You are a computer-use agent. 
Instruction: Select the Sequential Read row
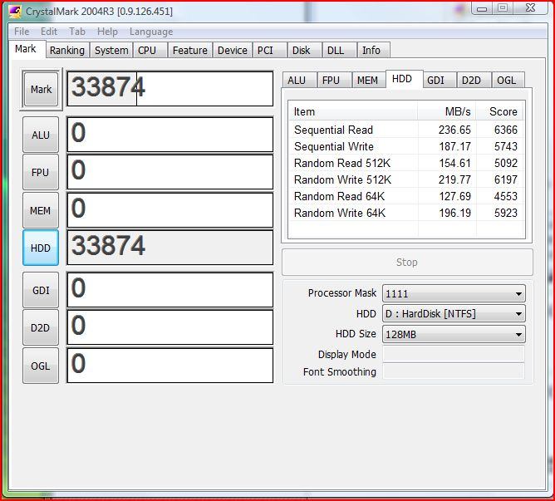[406, 130]
